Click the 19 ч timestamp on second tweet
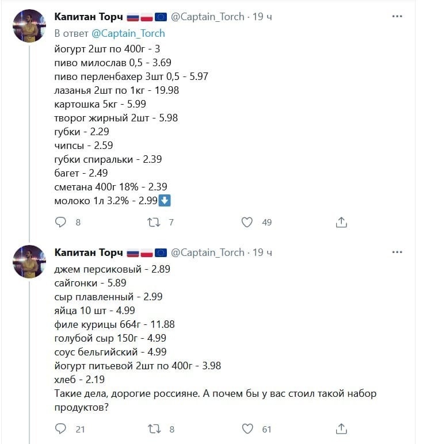This screenshot has height=444, width=423. pos(262,252)
